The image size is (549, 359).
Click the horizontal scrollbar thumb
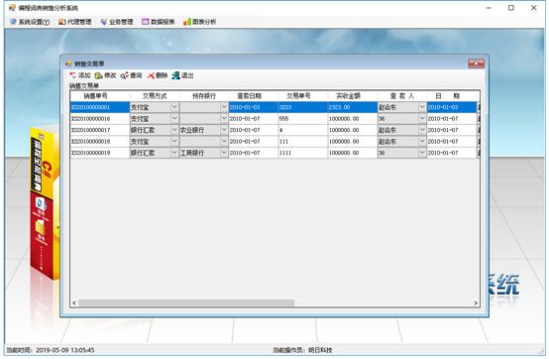pos(186,302)
